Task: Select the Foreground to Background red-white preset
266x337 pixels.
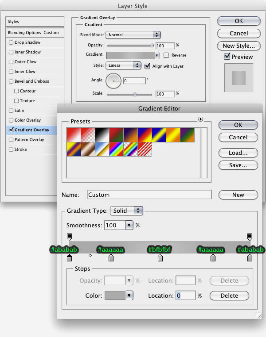Action: [74, 135]
